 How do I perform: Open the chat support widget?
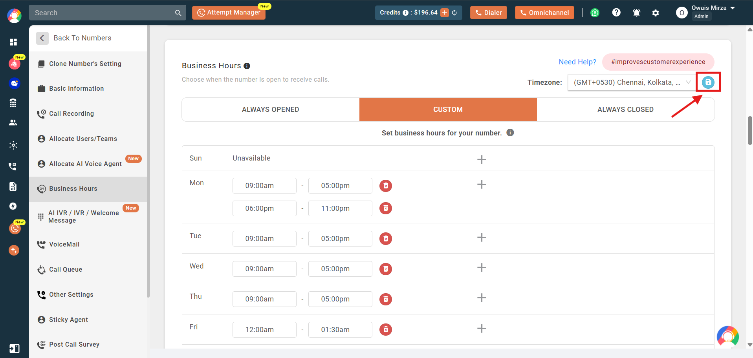pos(727,337)
